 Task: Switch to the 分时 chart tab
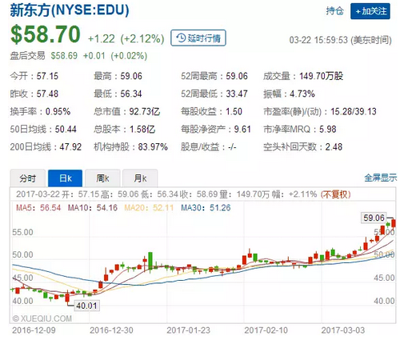[27, 178]
